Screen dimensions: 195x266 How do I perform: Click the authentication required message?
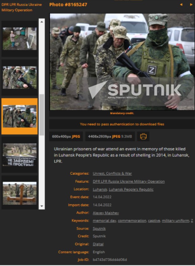[x=122, y=124]
